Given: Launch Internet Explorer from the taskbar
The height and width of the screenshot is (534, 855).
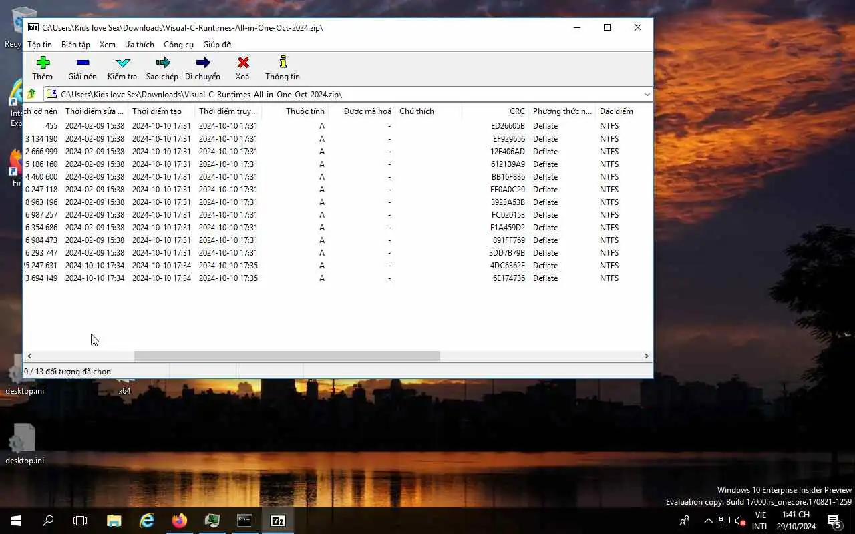Looking at the screenshot, I should point(147,521).
